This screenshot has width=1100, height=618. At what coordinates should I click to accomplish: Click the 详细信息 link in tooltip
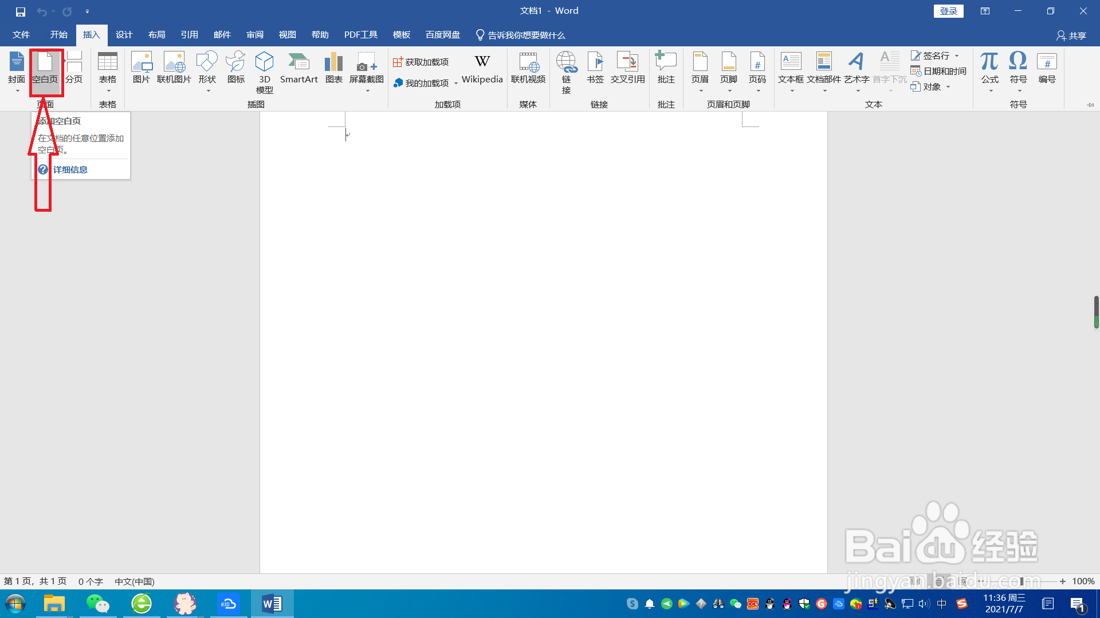click(70, 169)
